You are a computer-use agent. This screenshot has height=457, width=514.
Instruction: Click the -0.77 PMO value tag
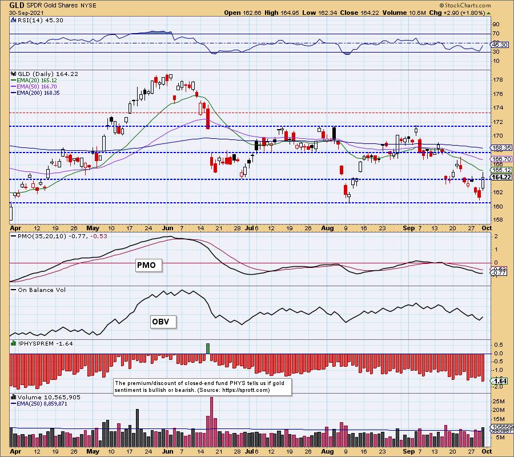499,272
